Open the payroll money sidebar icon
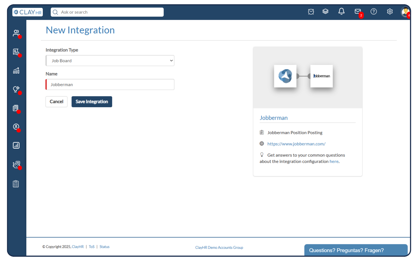This screenshot has width=418, height=261. coord(16,52)
